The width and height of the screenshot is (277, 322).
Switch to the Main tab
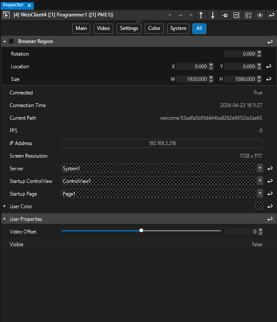81,28
